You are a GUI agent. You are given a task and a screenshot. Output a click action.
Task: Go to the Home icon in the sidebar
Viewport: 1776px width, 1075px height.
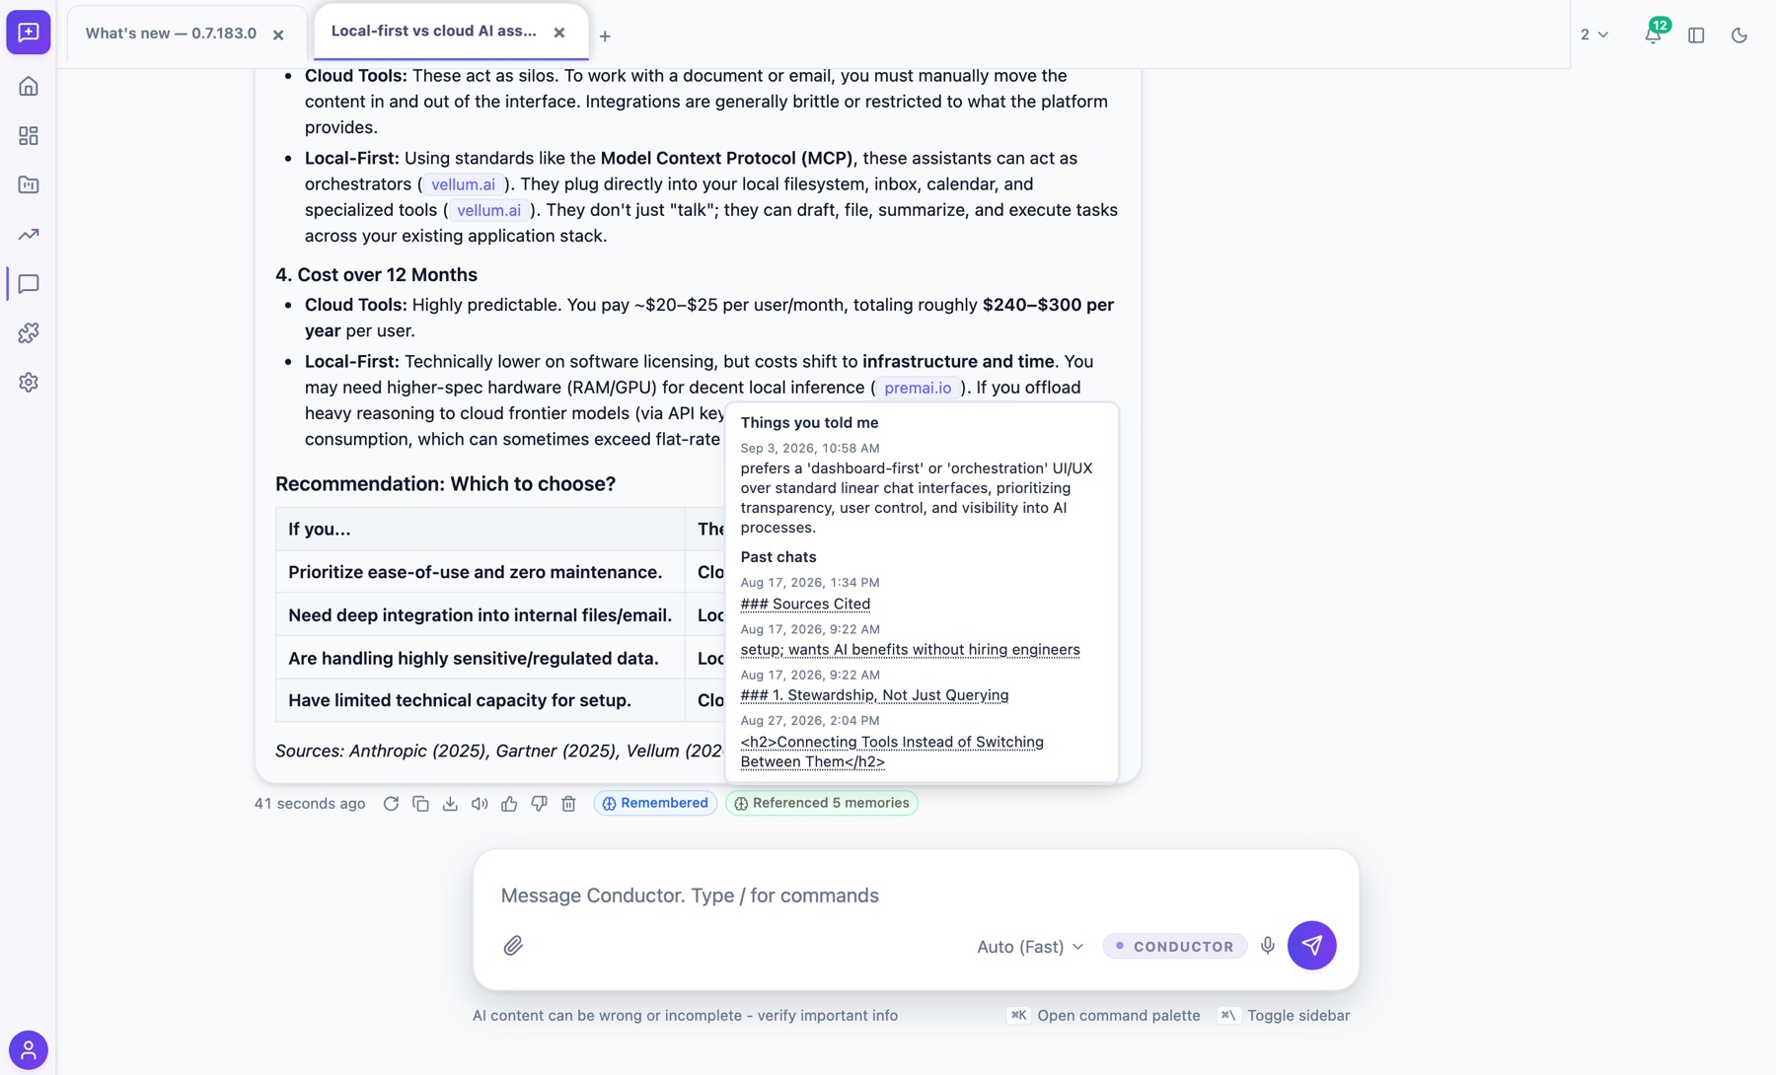tap(29, 87)
